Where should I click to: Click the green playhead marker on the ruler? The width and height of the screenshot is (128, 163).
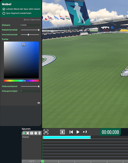click(x=43, y=161)
